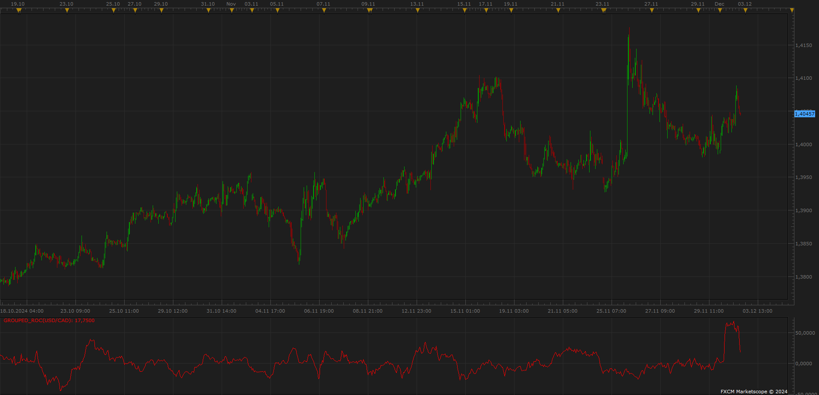The height and width of the screenshot is (395, 819).
Task: Click the 29.11 11:00 time label
Action: tap(709, 311)
